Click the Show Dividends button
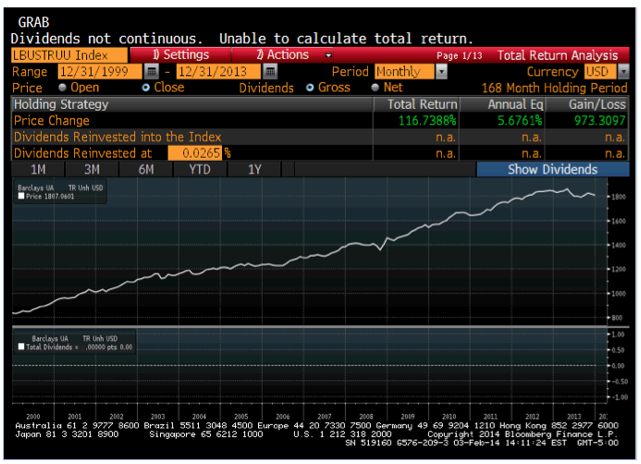Image resolution: width=641 pixels, height=464 pixels. [x=552, y=169]
